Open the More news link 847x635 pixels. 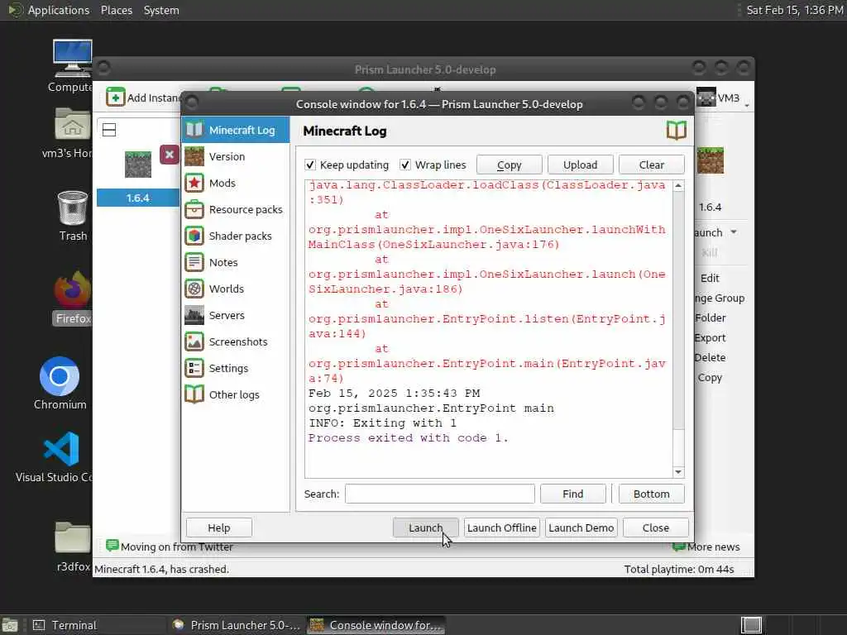point(706,547)
